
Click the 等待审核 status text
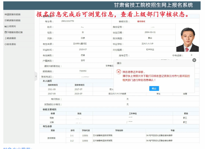(141, 21)
